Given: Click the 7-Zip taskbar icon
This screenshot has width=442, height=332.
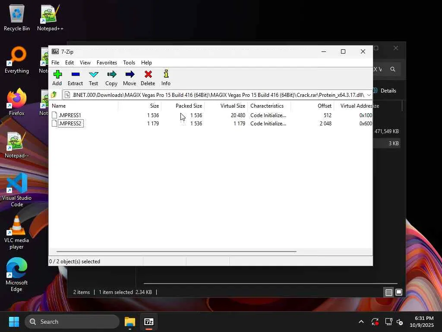Looking at the screenshot, I should coord(149,322).
